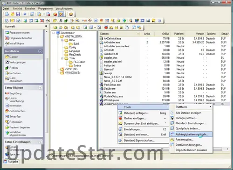
Task: Collapse the Setup-Einstellungen sidebar section
Action: point(40,142)
